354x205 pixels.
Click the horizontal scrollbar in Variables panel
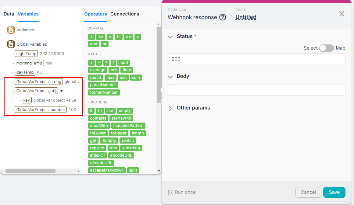[x=30, y=171]
